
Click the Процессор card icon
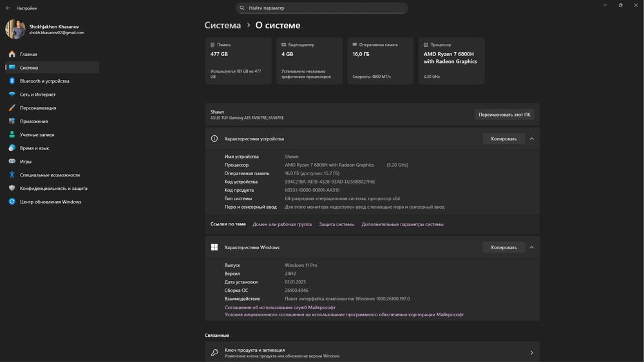pyautogui.click(x=426, y=45)
